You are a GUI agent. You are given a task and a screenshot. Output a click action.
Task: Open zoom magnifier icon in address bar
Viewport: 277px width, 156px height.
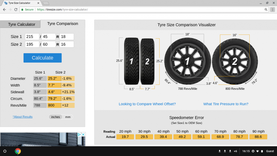tap(266, 9)
